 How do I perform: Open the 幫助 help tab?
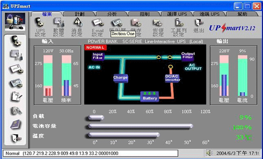pyautogui.click(x=242, y=14)
